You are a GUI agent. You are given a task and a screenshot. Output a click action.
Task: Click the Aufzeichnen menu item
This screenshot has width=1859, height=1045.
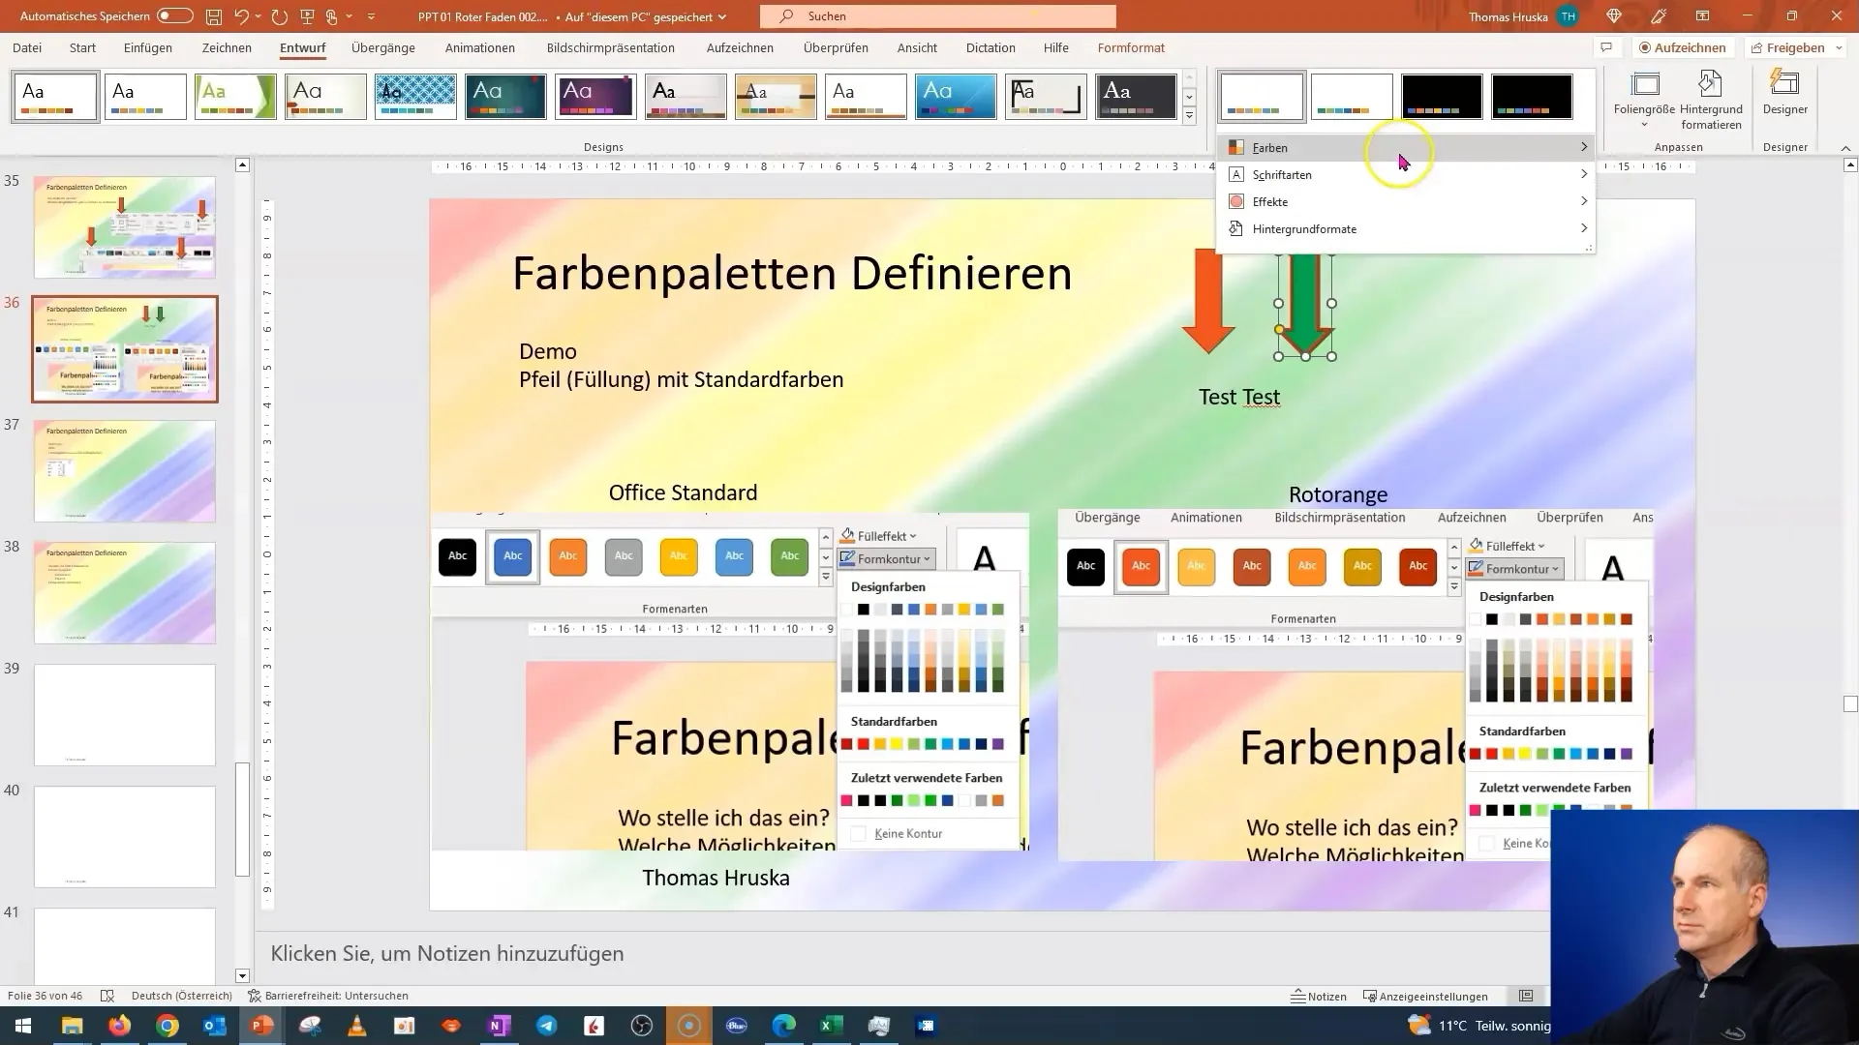pos(740,47)
